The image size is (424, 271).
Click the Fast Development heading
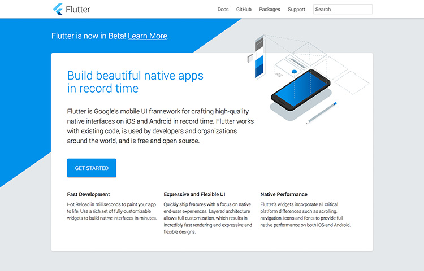(88, 194)
